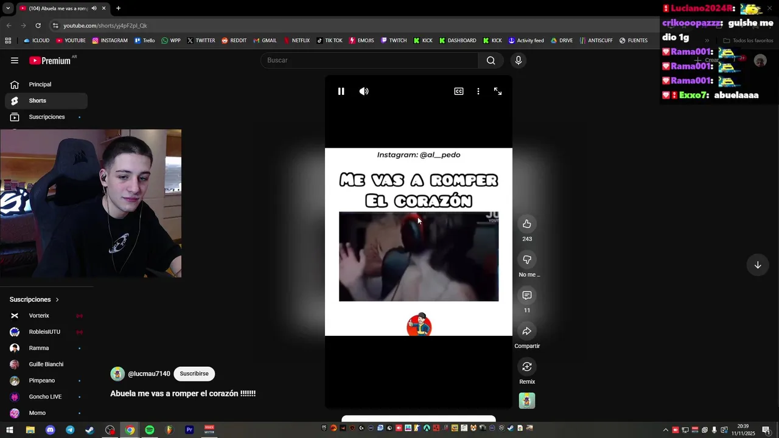Open the Windows notification center
The width and height of the screenshot is (779, 438).
[766, 429]
